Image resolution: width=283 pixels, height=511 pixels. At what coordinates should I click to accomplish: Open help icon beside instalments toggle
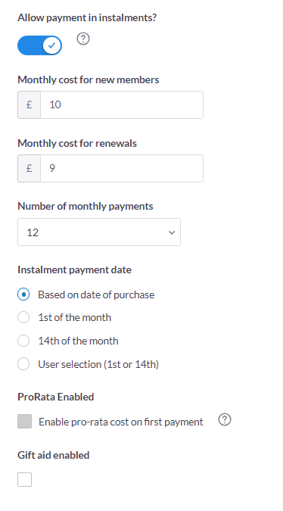83,39
